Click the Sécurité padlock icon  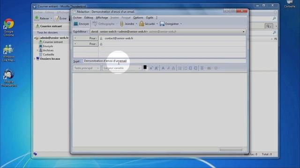[142, 24]
